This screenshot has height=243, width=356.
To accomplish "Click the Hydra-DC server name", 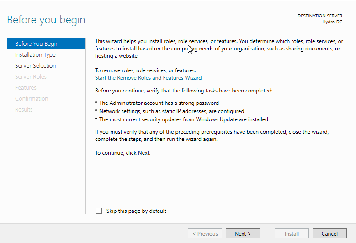I will tap(332, 22).
